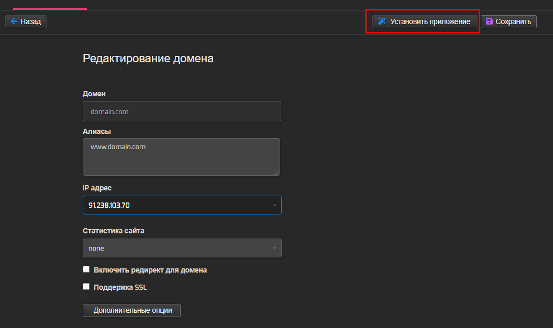553x328 pixels.
Task: Open the Статистика сайта dropdown
Action: coord(182,248)
